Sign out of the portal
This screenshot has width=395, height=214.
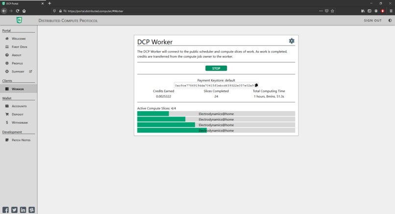(372, 21)
